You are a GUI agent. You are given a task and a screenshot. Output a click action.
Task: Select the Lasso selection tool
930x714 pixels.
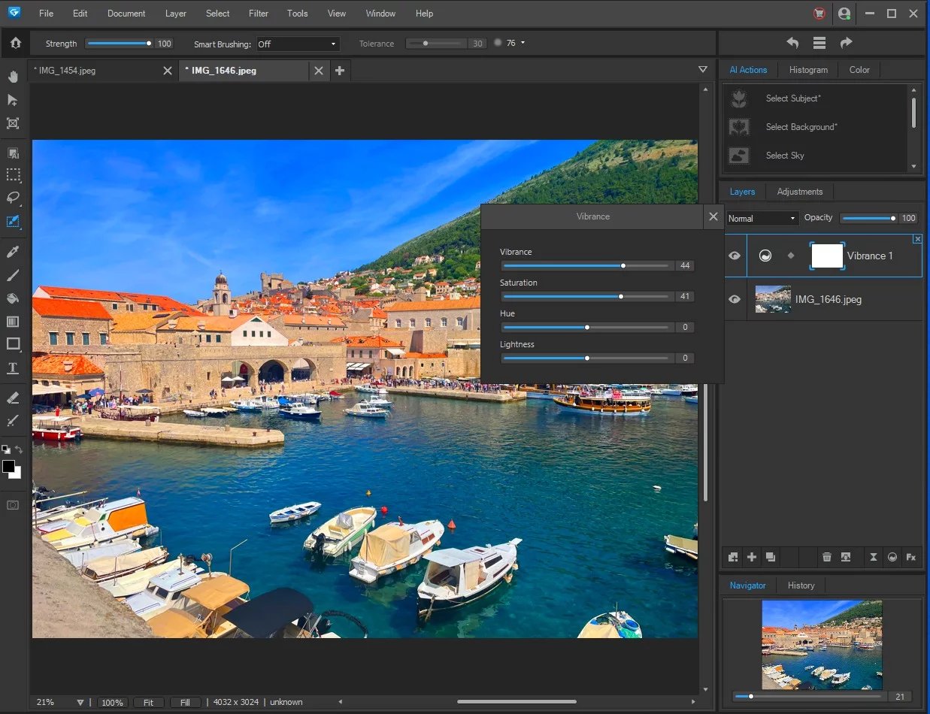coord(13,198)
